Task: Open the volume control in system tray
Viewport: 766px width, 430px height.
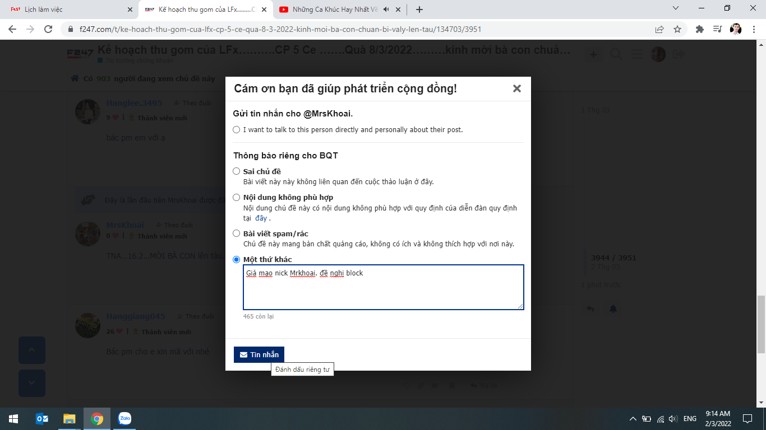Action: click(x=673, y=418)
